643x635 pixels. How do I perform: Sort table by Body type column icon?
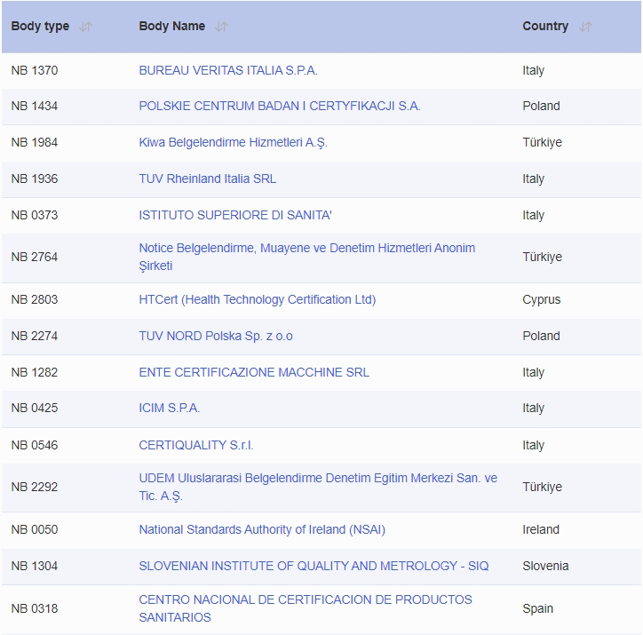(86, 27)
